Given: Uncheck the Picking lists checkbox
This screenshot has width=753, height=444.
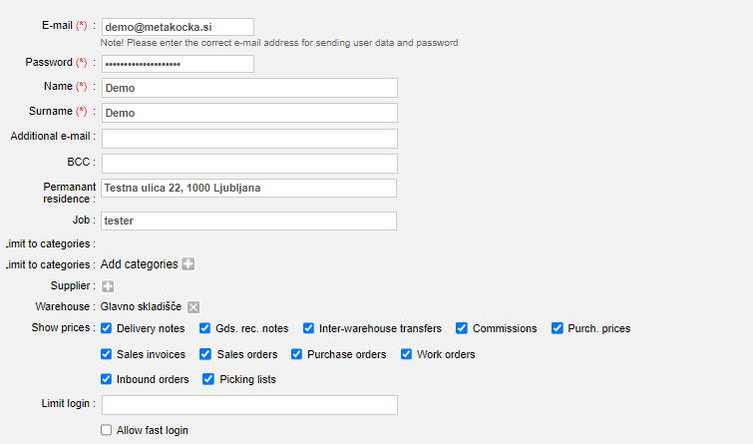Looking at the screenshot, I should pyautogui.click(x=207, y=379).
